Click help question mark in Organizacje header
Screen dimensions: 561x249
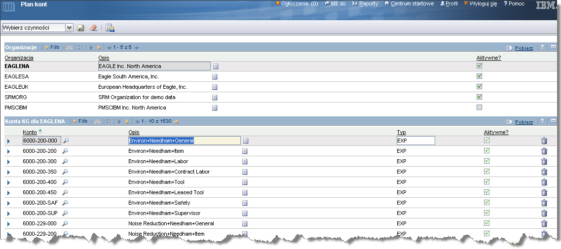coord(542,47)
